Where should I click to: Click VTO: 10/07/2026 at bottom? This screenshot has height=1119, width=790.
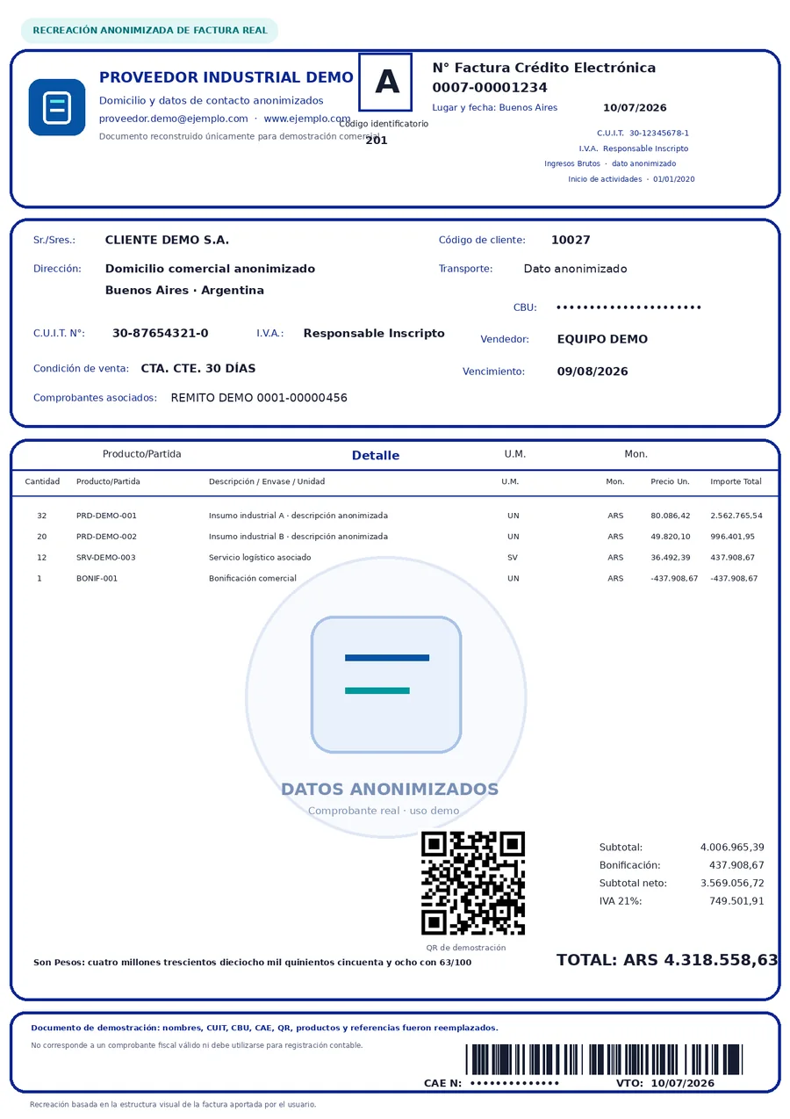(665, 1083)
